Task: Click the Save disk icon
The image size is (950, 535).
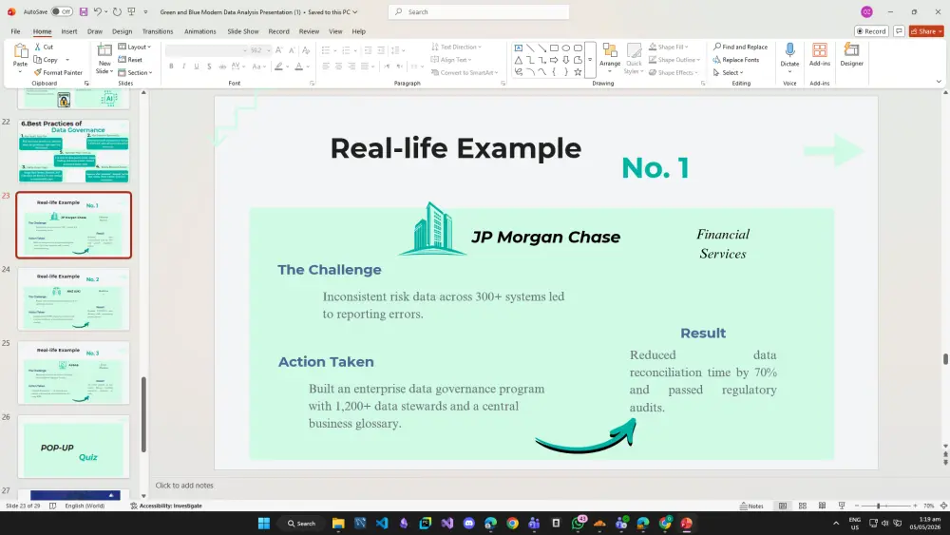Action: (x=84, y=11)
